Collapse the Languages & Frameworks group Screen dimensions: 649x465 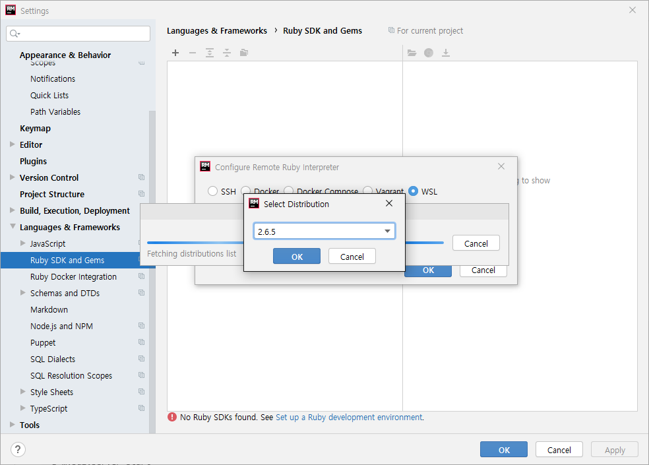coord(13,226)
